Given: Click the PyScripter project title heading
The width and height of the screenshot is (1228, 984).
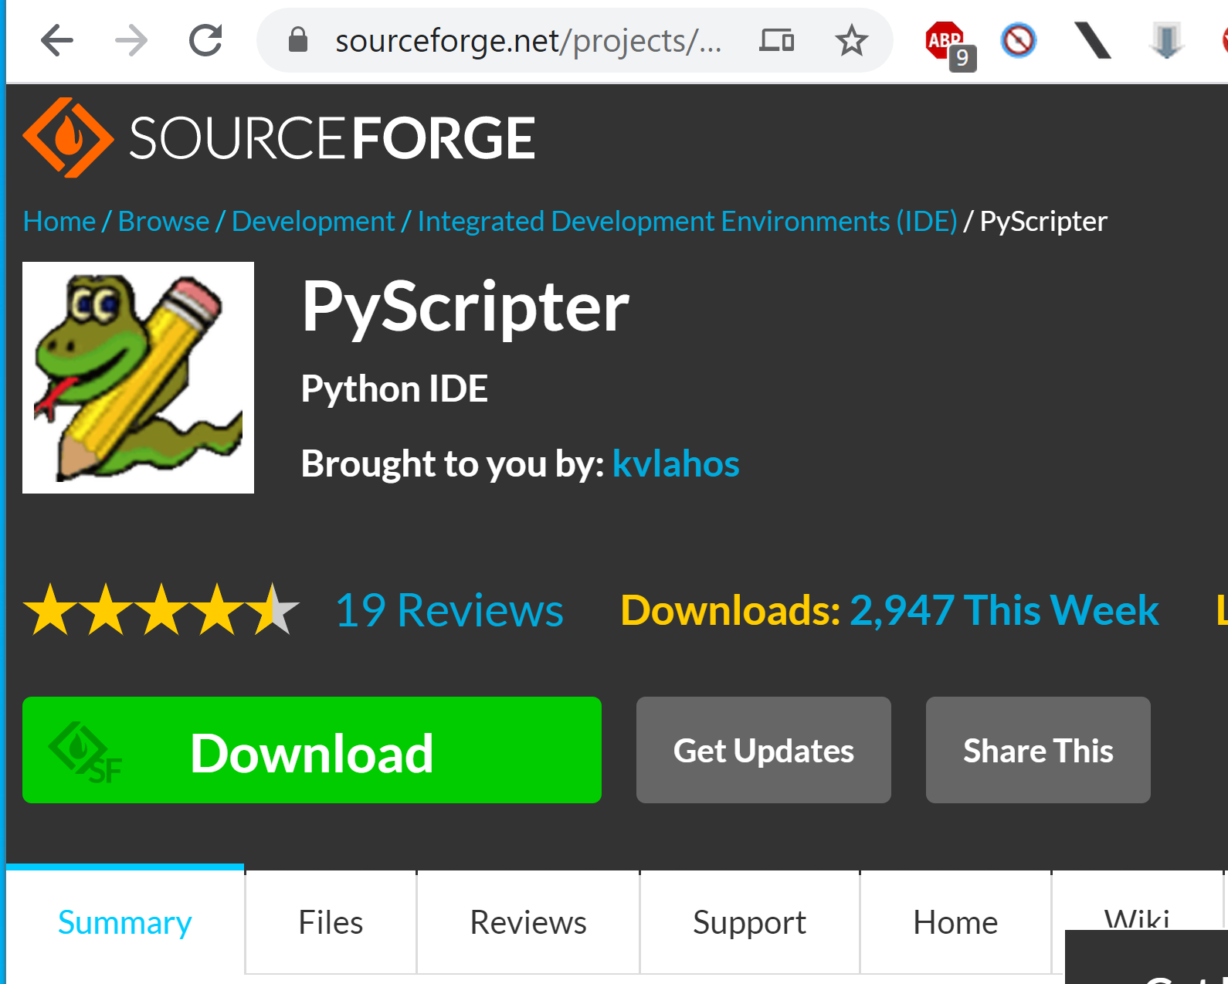Looking at the screenshot, I should 466,307.
